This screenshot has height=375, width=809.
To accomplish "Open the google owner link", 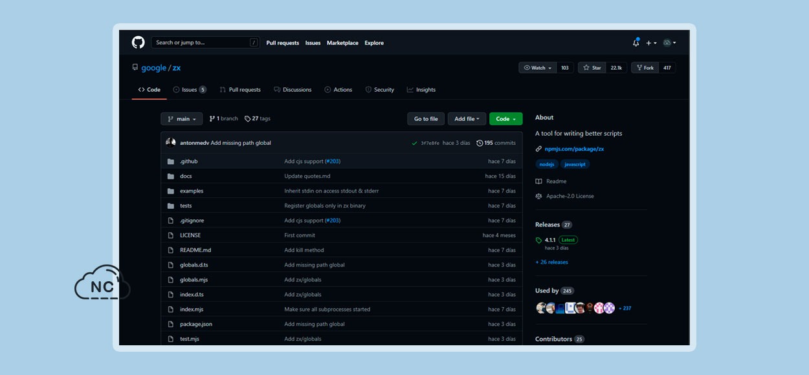I will point(153,68).
